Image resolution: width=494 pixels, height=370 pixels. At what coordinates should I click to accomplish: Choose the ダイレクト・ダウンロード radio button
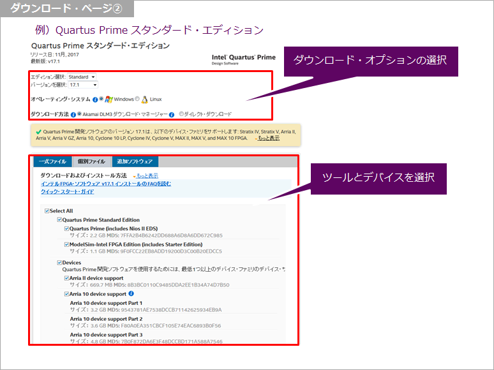[x=181, y=114]
